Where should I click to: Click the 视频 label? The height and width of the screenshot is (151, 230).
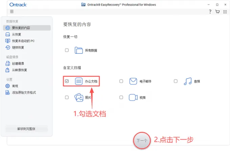coord(143,98)
